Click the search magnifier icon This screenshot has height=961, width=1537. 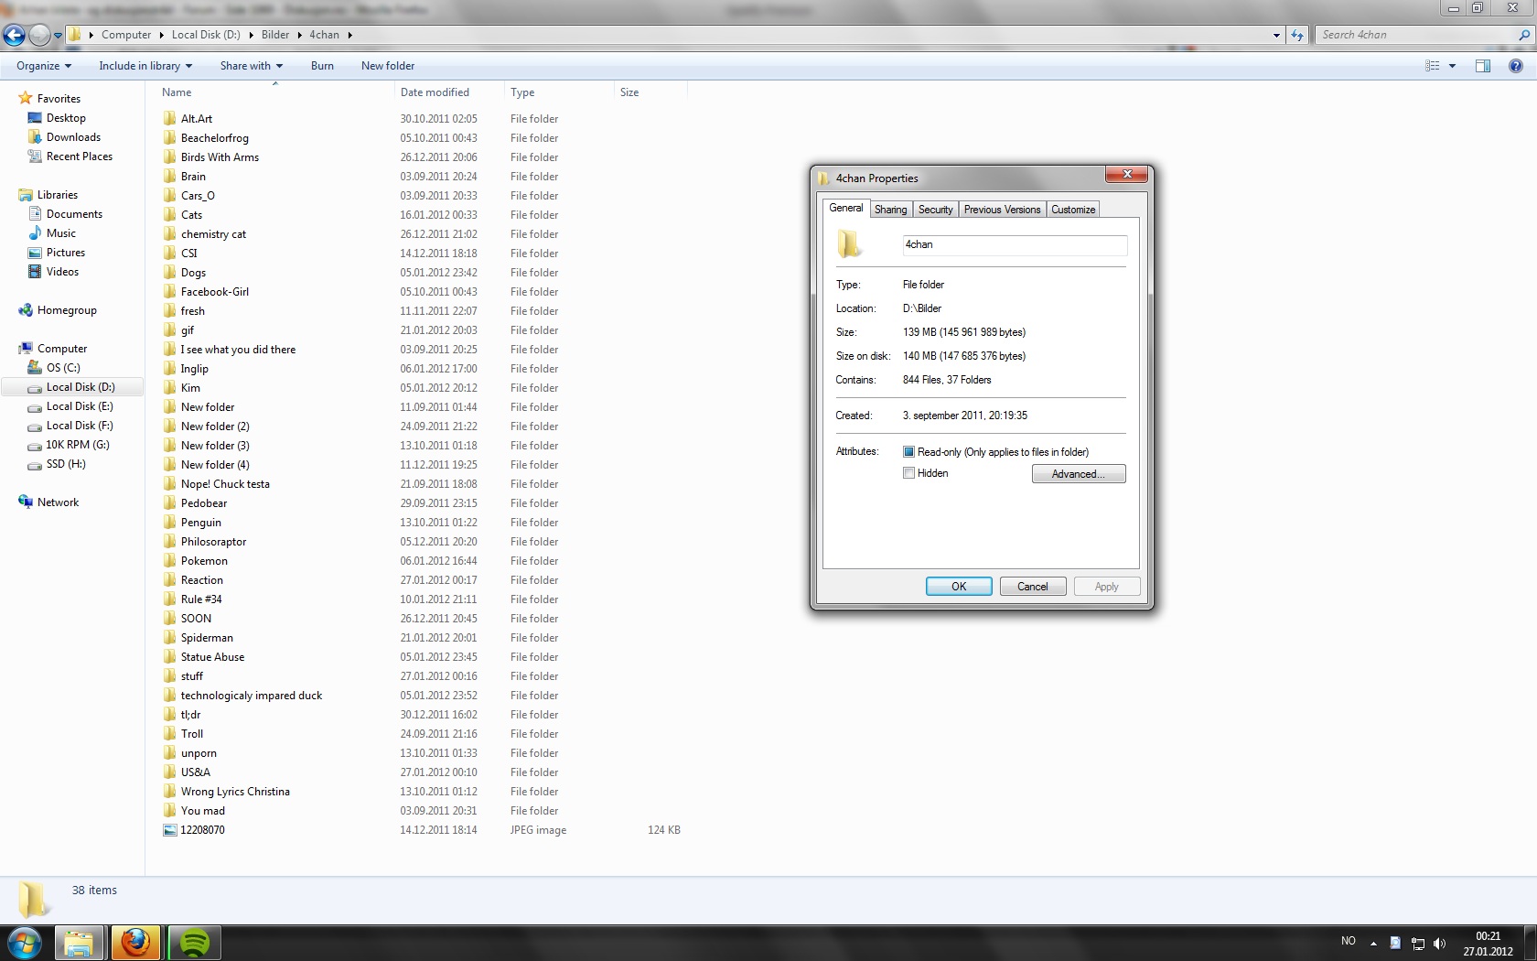(x=1524, y=35)
